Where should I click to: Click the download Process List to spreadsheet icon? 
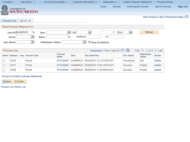coord(128,50)
